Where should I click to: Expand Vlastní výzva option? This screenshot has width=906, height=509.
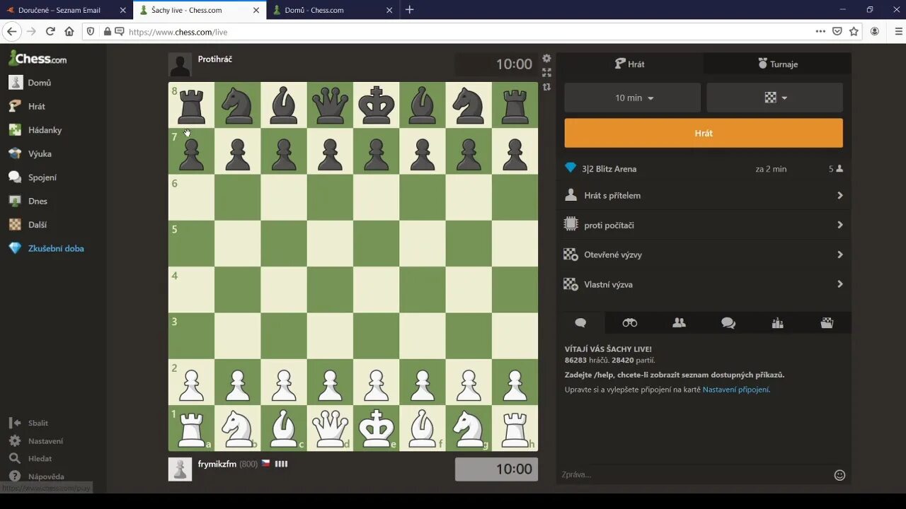pyautogui.click(x=704, y=284)
